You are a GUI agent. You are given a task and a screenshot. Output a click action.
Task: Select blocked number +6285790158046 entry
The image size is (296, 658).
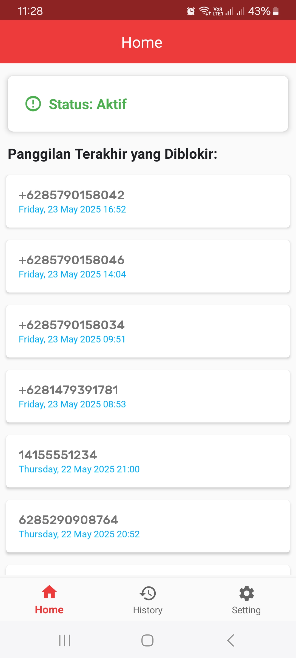148,266
